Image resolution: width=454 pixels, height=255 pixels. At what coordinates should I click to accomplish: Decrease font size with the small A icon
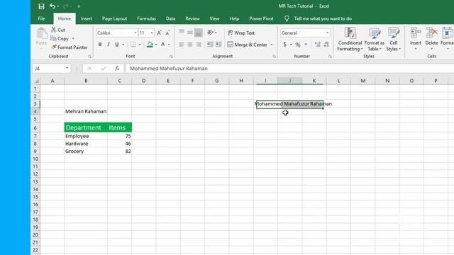[168, 33]
